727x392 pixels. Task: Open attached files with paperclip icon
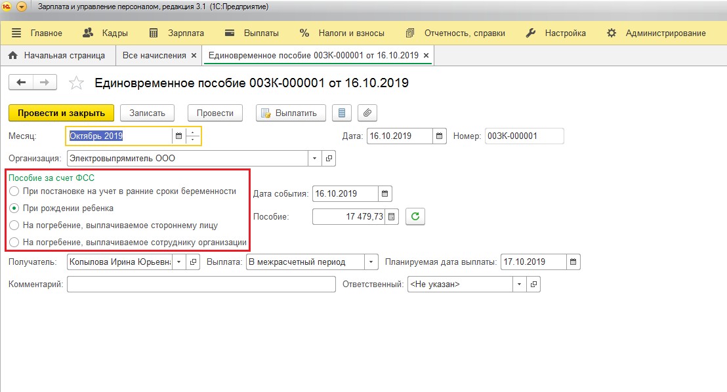tap(367, 113)
